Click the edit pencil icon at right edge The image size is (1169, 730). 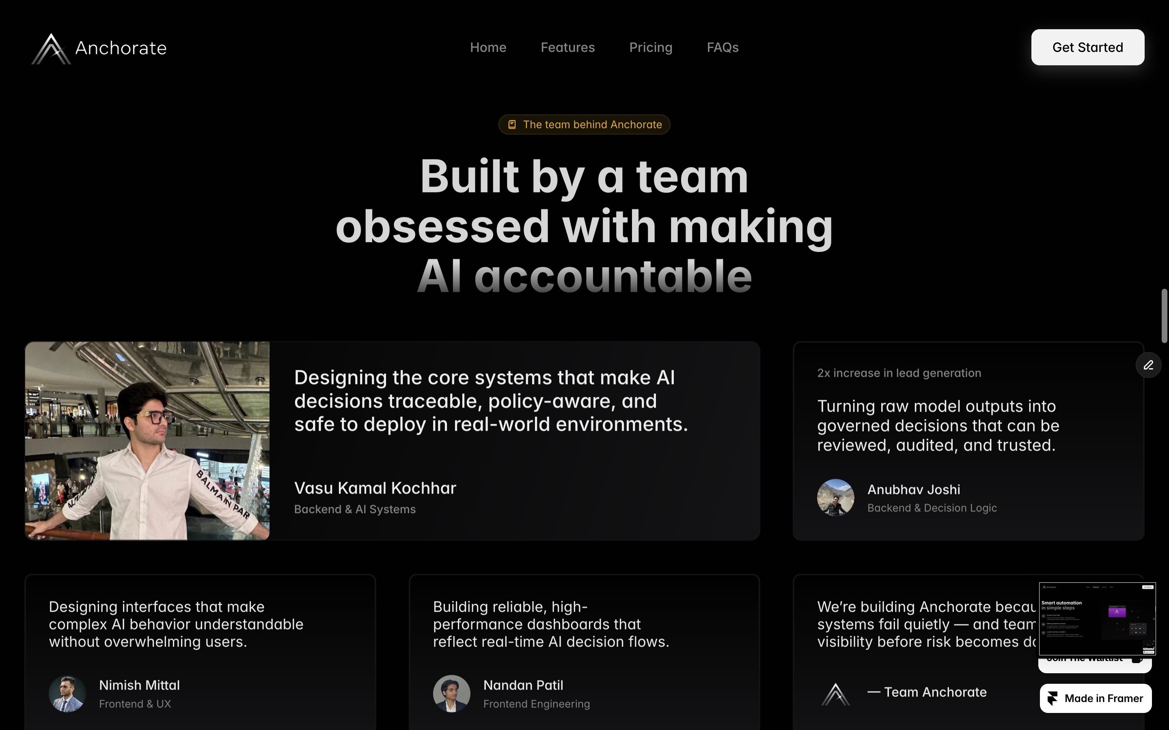tap(1148, 365)
